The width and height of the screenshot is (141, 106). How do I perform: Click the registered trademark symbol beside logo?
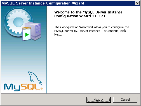click(41, 89)
